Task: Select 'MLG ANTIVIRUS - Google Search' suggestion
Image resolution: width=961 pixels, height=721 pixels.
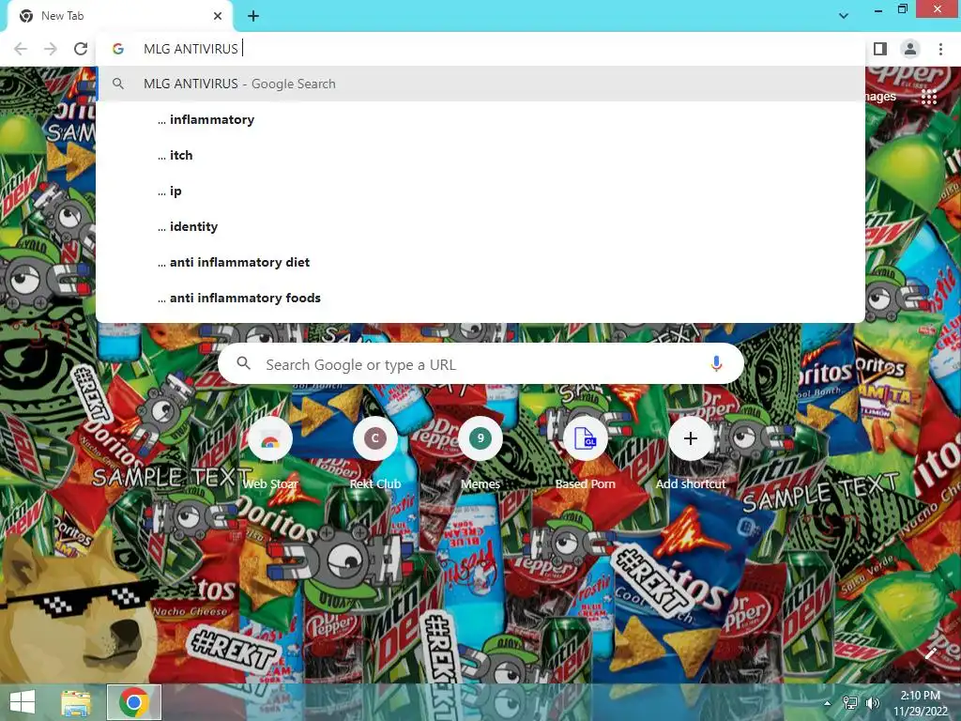Action: coord(480,84)
